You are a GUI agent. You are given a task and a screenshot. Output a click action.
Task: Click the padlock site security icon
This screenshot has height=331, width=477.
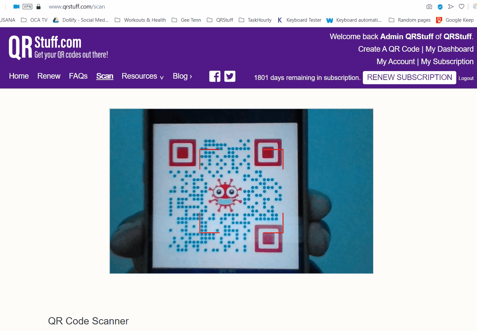click(38, 7)
